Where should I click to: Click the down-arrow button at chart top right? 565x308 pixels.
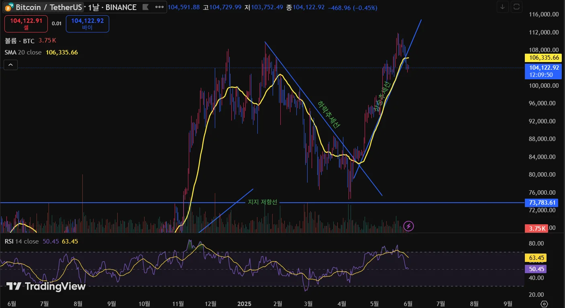click(502, 7)
